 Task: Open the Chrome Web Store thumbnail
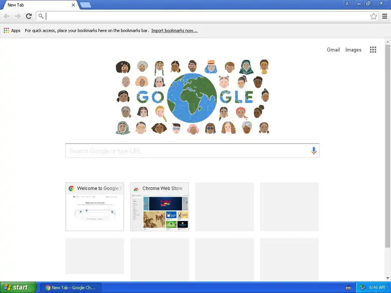[160, 207]
